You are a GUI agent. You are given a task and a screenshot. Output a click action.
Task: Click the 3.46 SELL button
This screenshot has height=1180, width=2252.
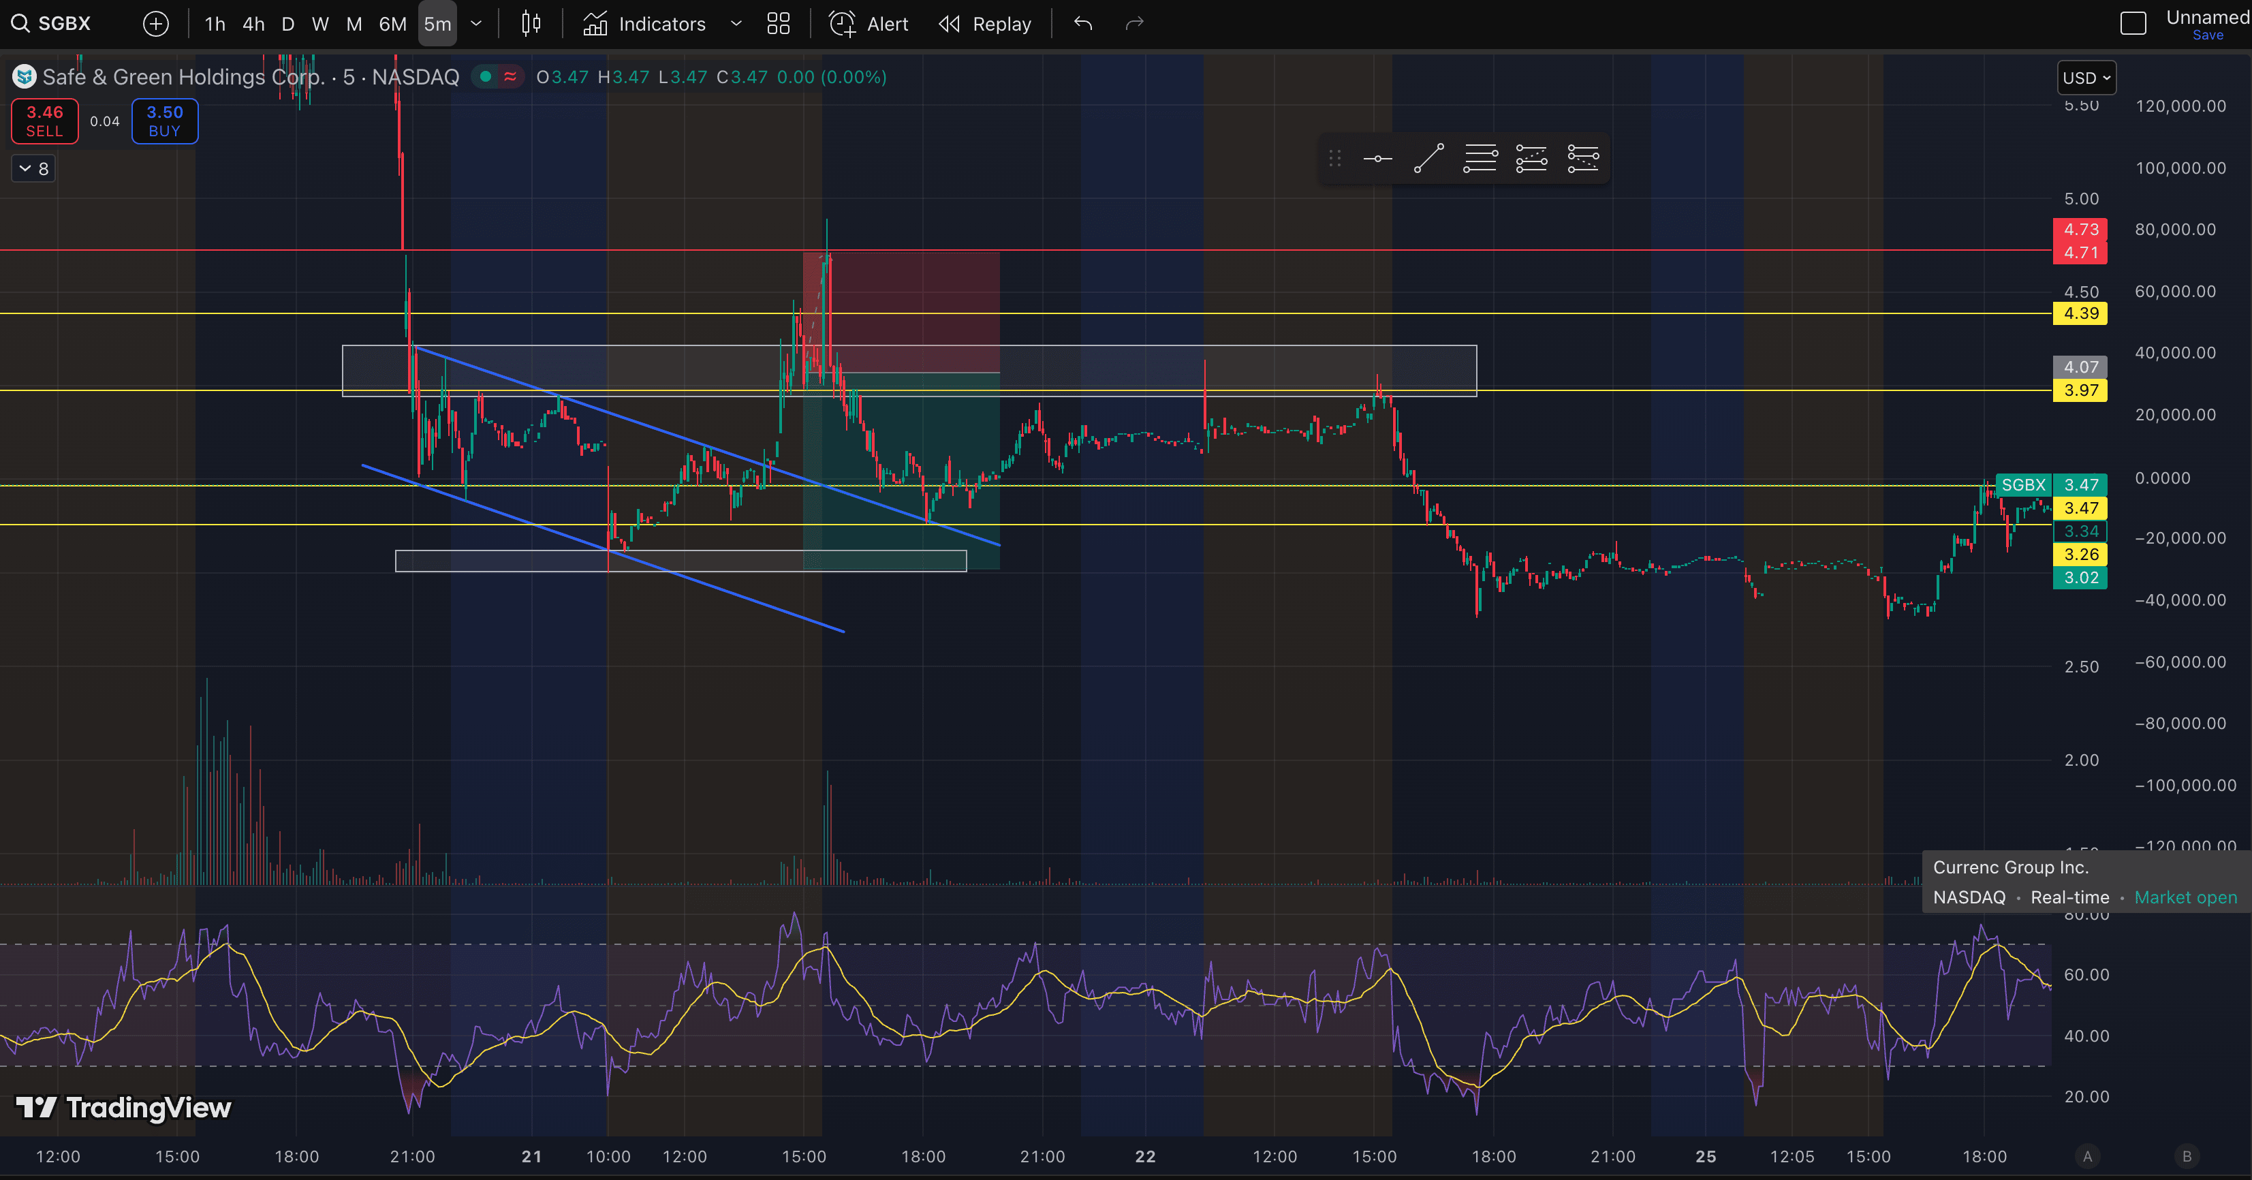coord(44,121)
